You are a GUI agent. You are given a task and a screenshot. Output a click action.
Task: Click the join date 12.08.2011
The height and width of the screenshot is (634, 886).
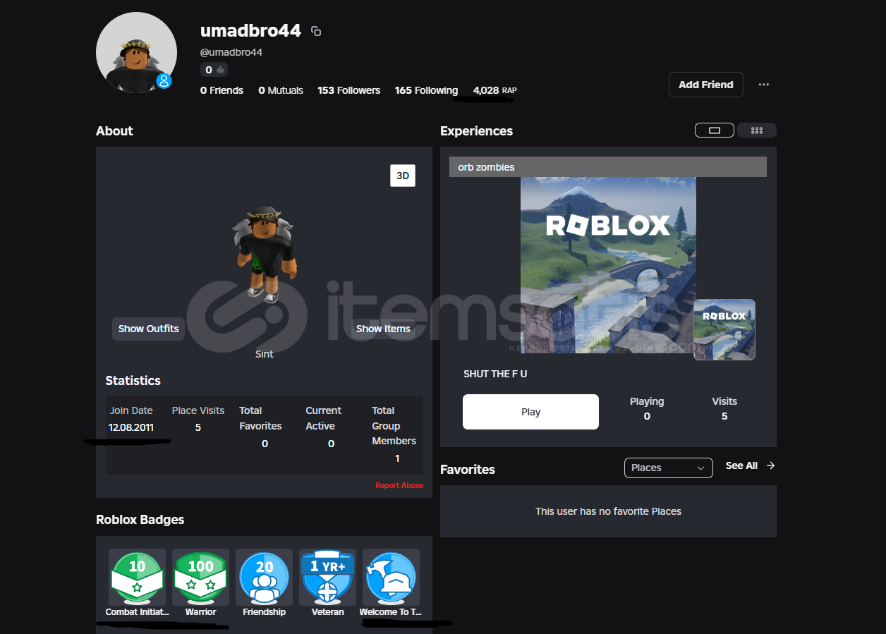click(x=131, y=427)
